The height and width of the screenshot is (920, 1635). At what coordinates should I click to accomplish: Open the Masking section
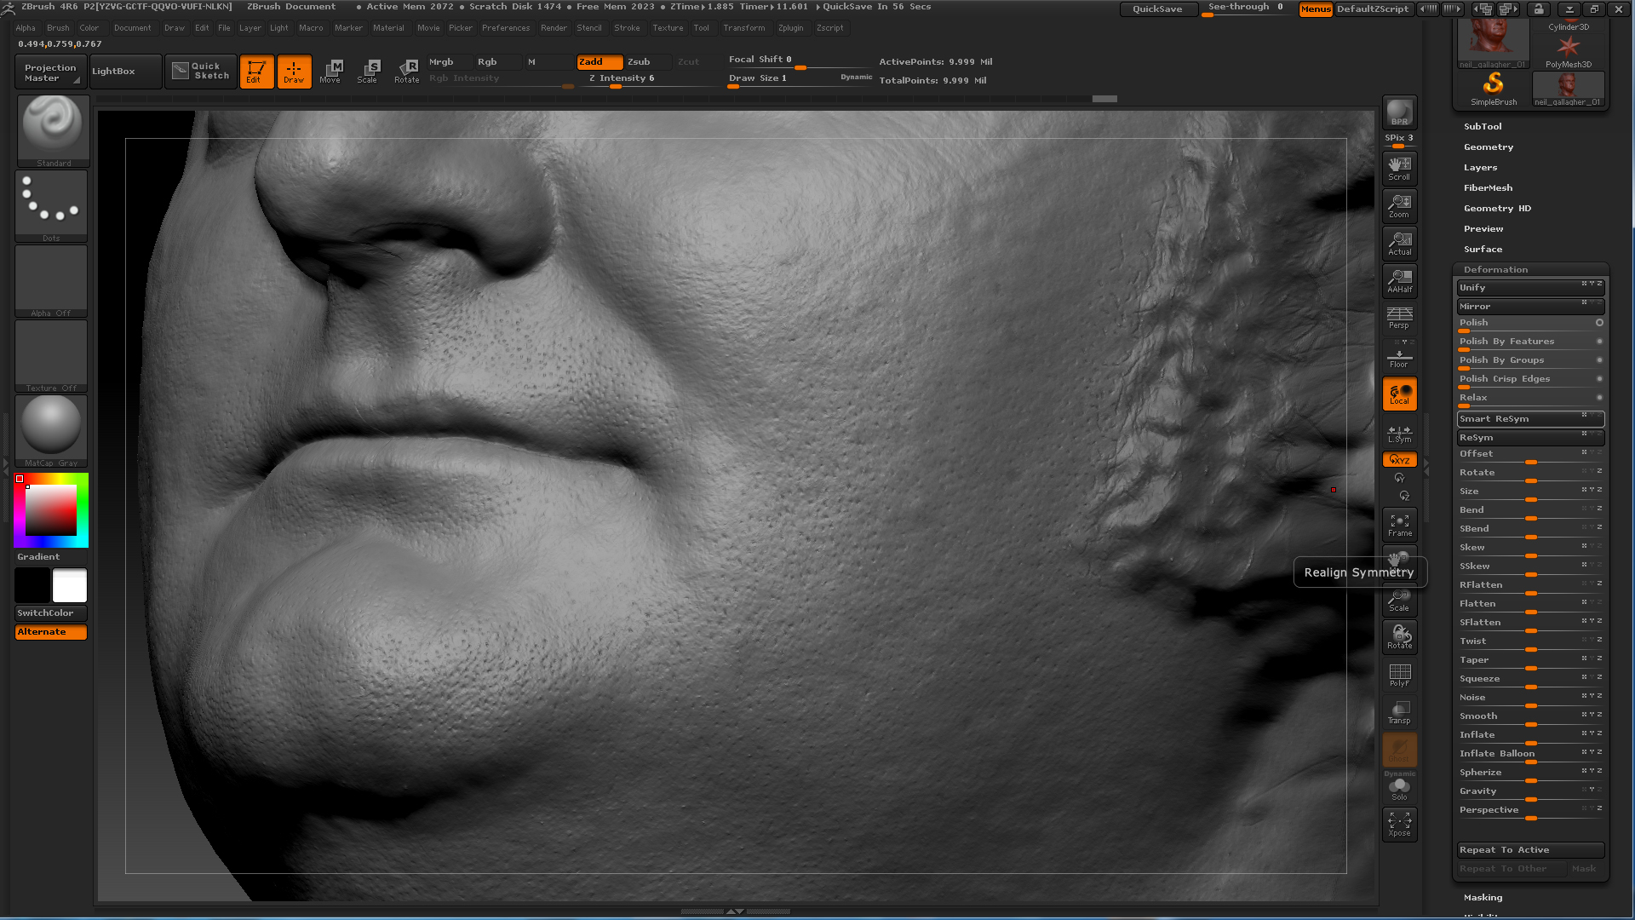pyautogui.click(x=1483, y=897)
